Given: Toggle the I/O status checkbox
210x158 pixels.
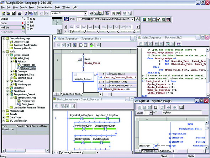Looking at the screenshot, I should point(28,29).
